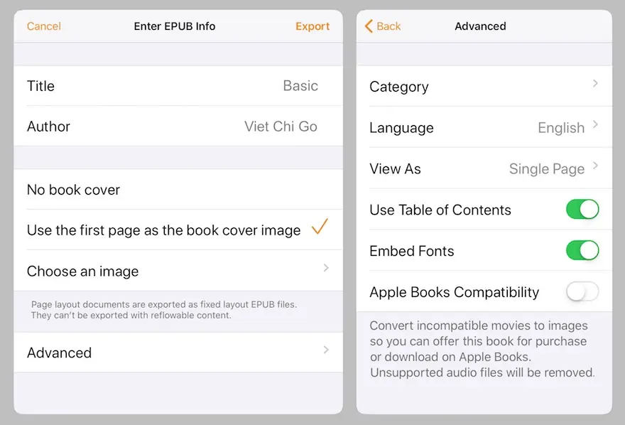Edit the Title field value Basic
The width and height of the screenshot is (625, 425).
300,86
